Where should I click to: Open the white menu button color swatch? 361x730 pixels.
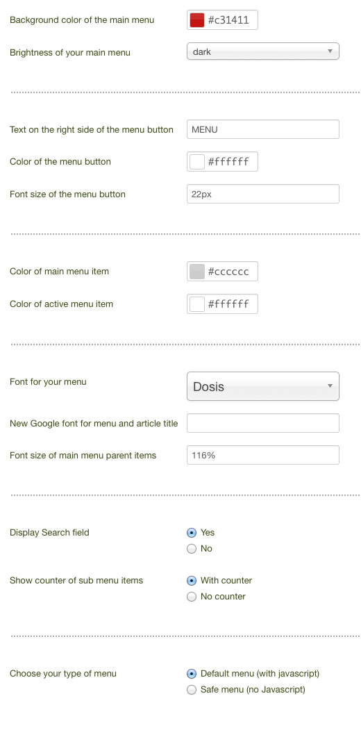coord(196,162)
